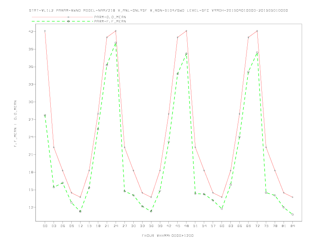The image size is (319, 246).
Task: Click x-axis forecast hour label 72
Action: pyautogui.click(x=257, y=226)
